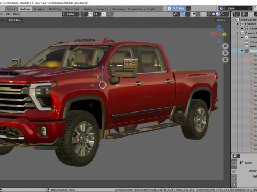Click Object Context Menu in status bar
The image size is (257, 192).
pos(63,190)
